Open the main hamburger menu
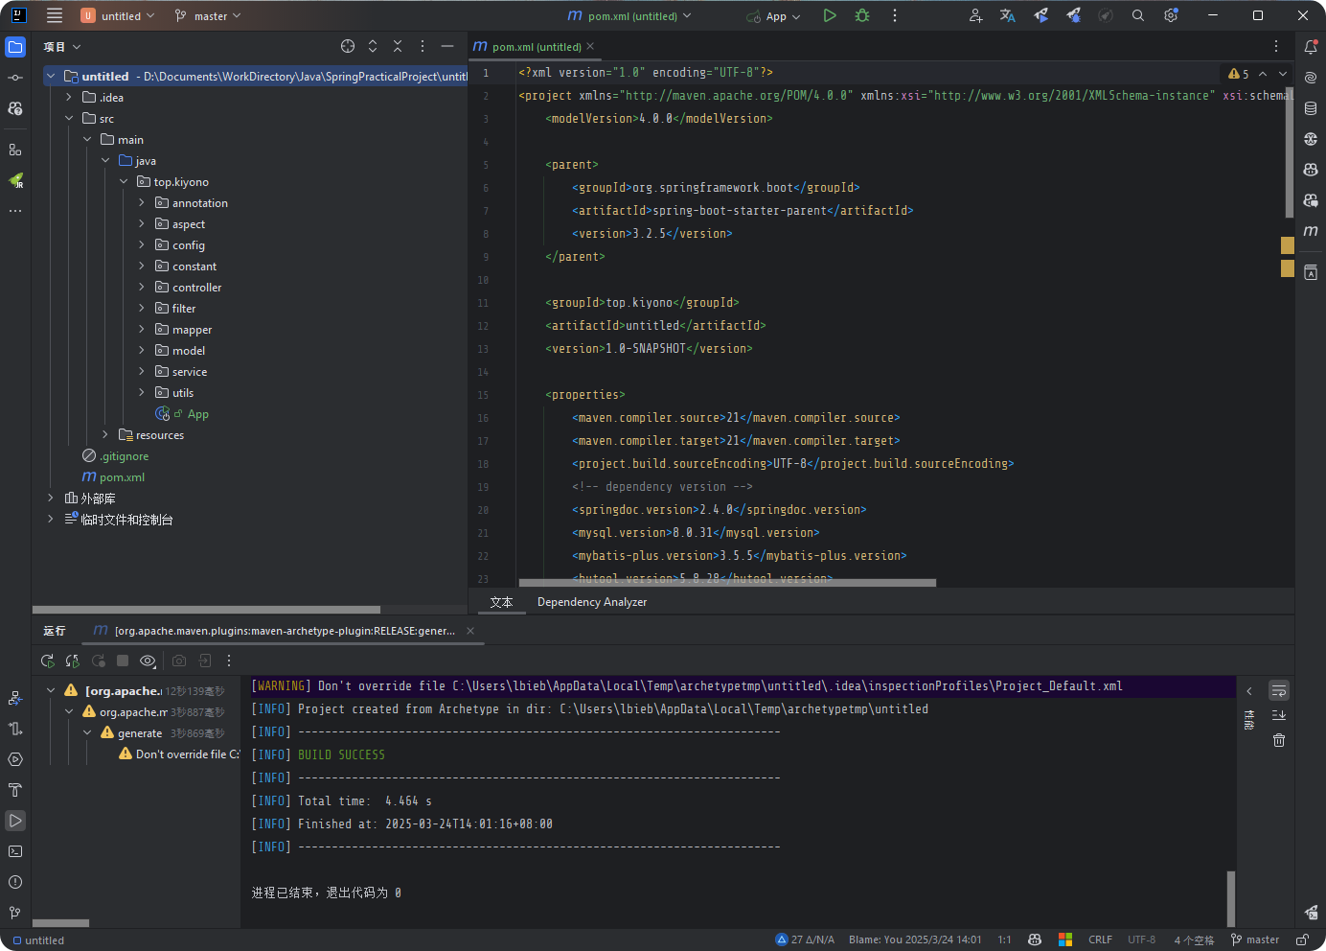Viewport: 1326px width, 951px height. (x=55, y=15)
